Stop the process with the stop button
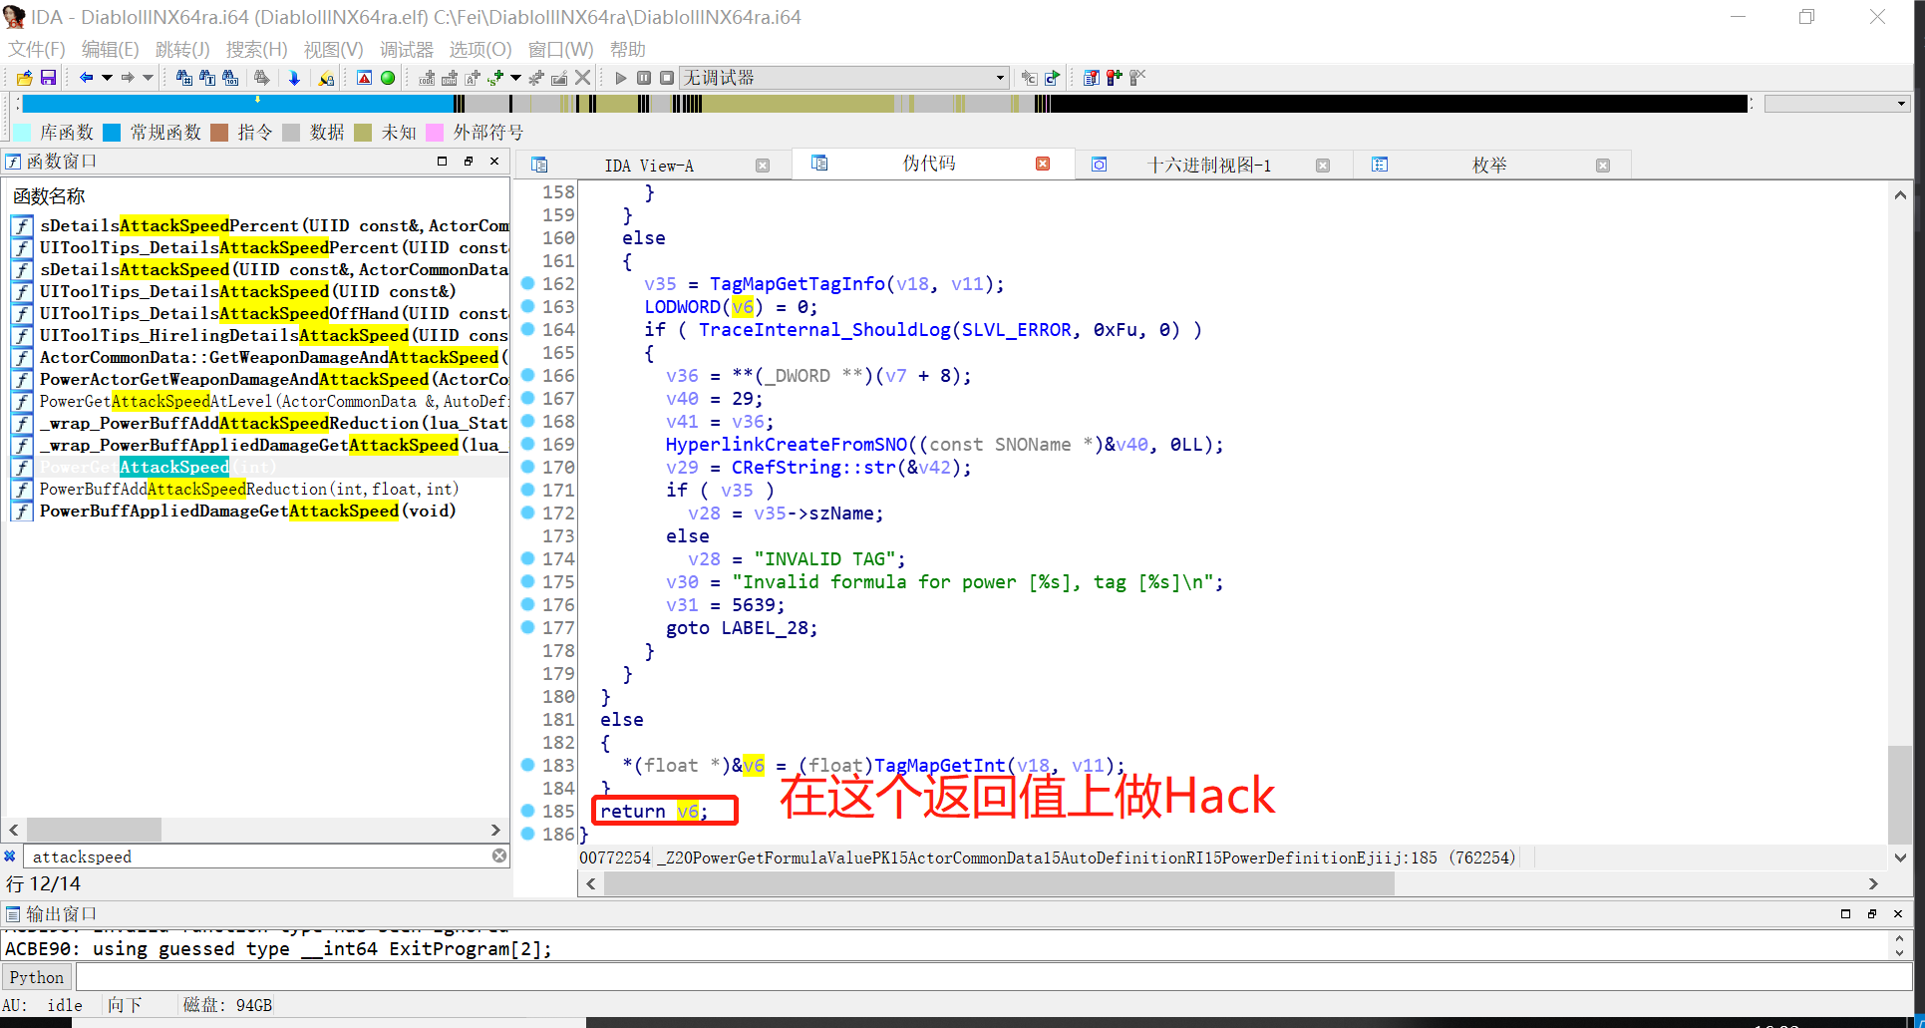The width and height of the screenshot is (1925, 1028). 667,78
